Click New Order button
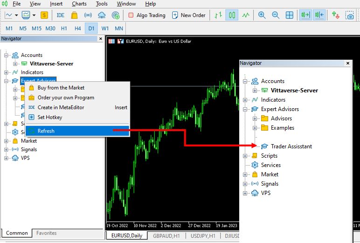 [189, 15]
